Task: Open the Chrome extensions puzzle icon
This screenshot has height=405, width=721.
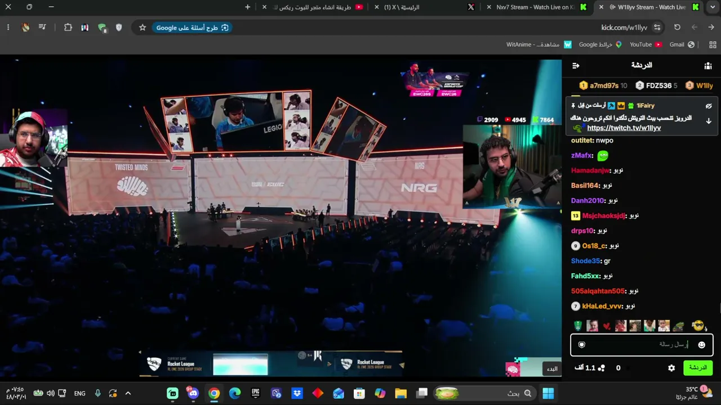Action: [x=68, y=28]
